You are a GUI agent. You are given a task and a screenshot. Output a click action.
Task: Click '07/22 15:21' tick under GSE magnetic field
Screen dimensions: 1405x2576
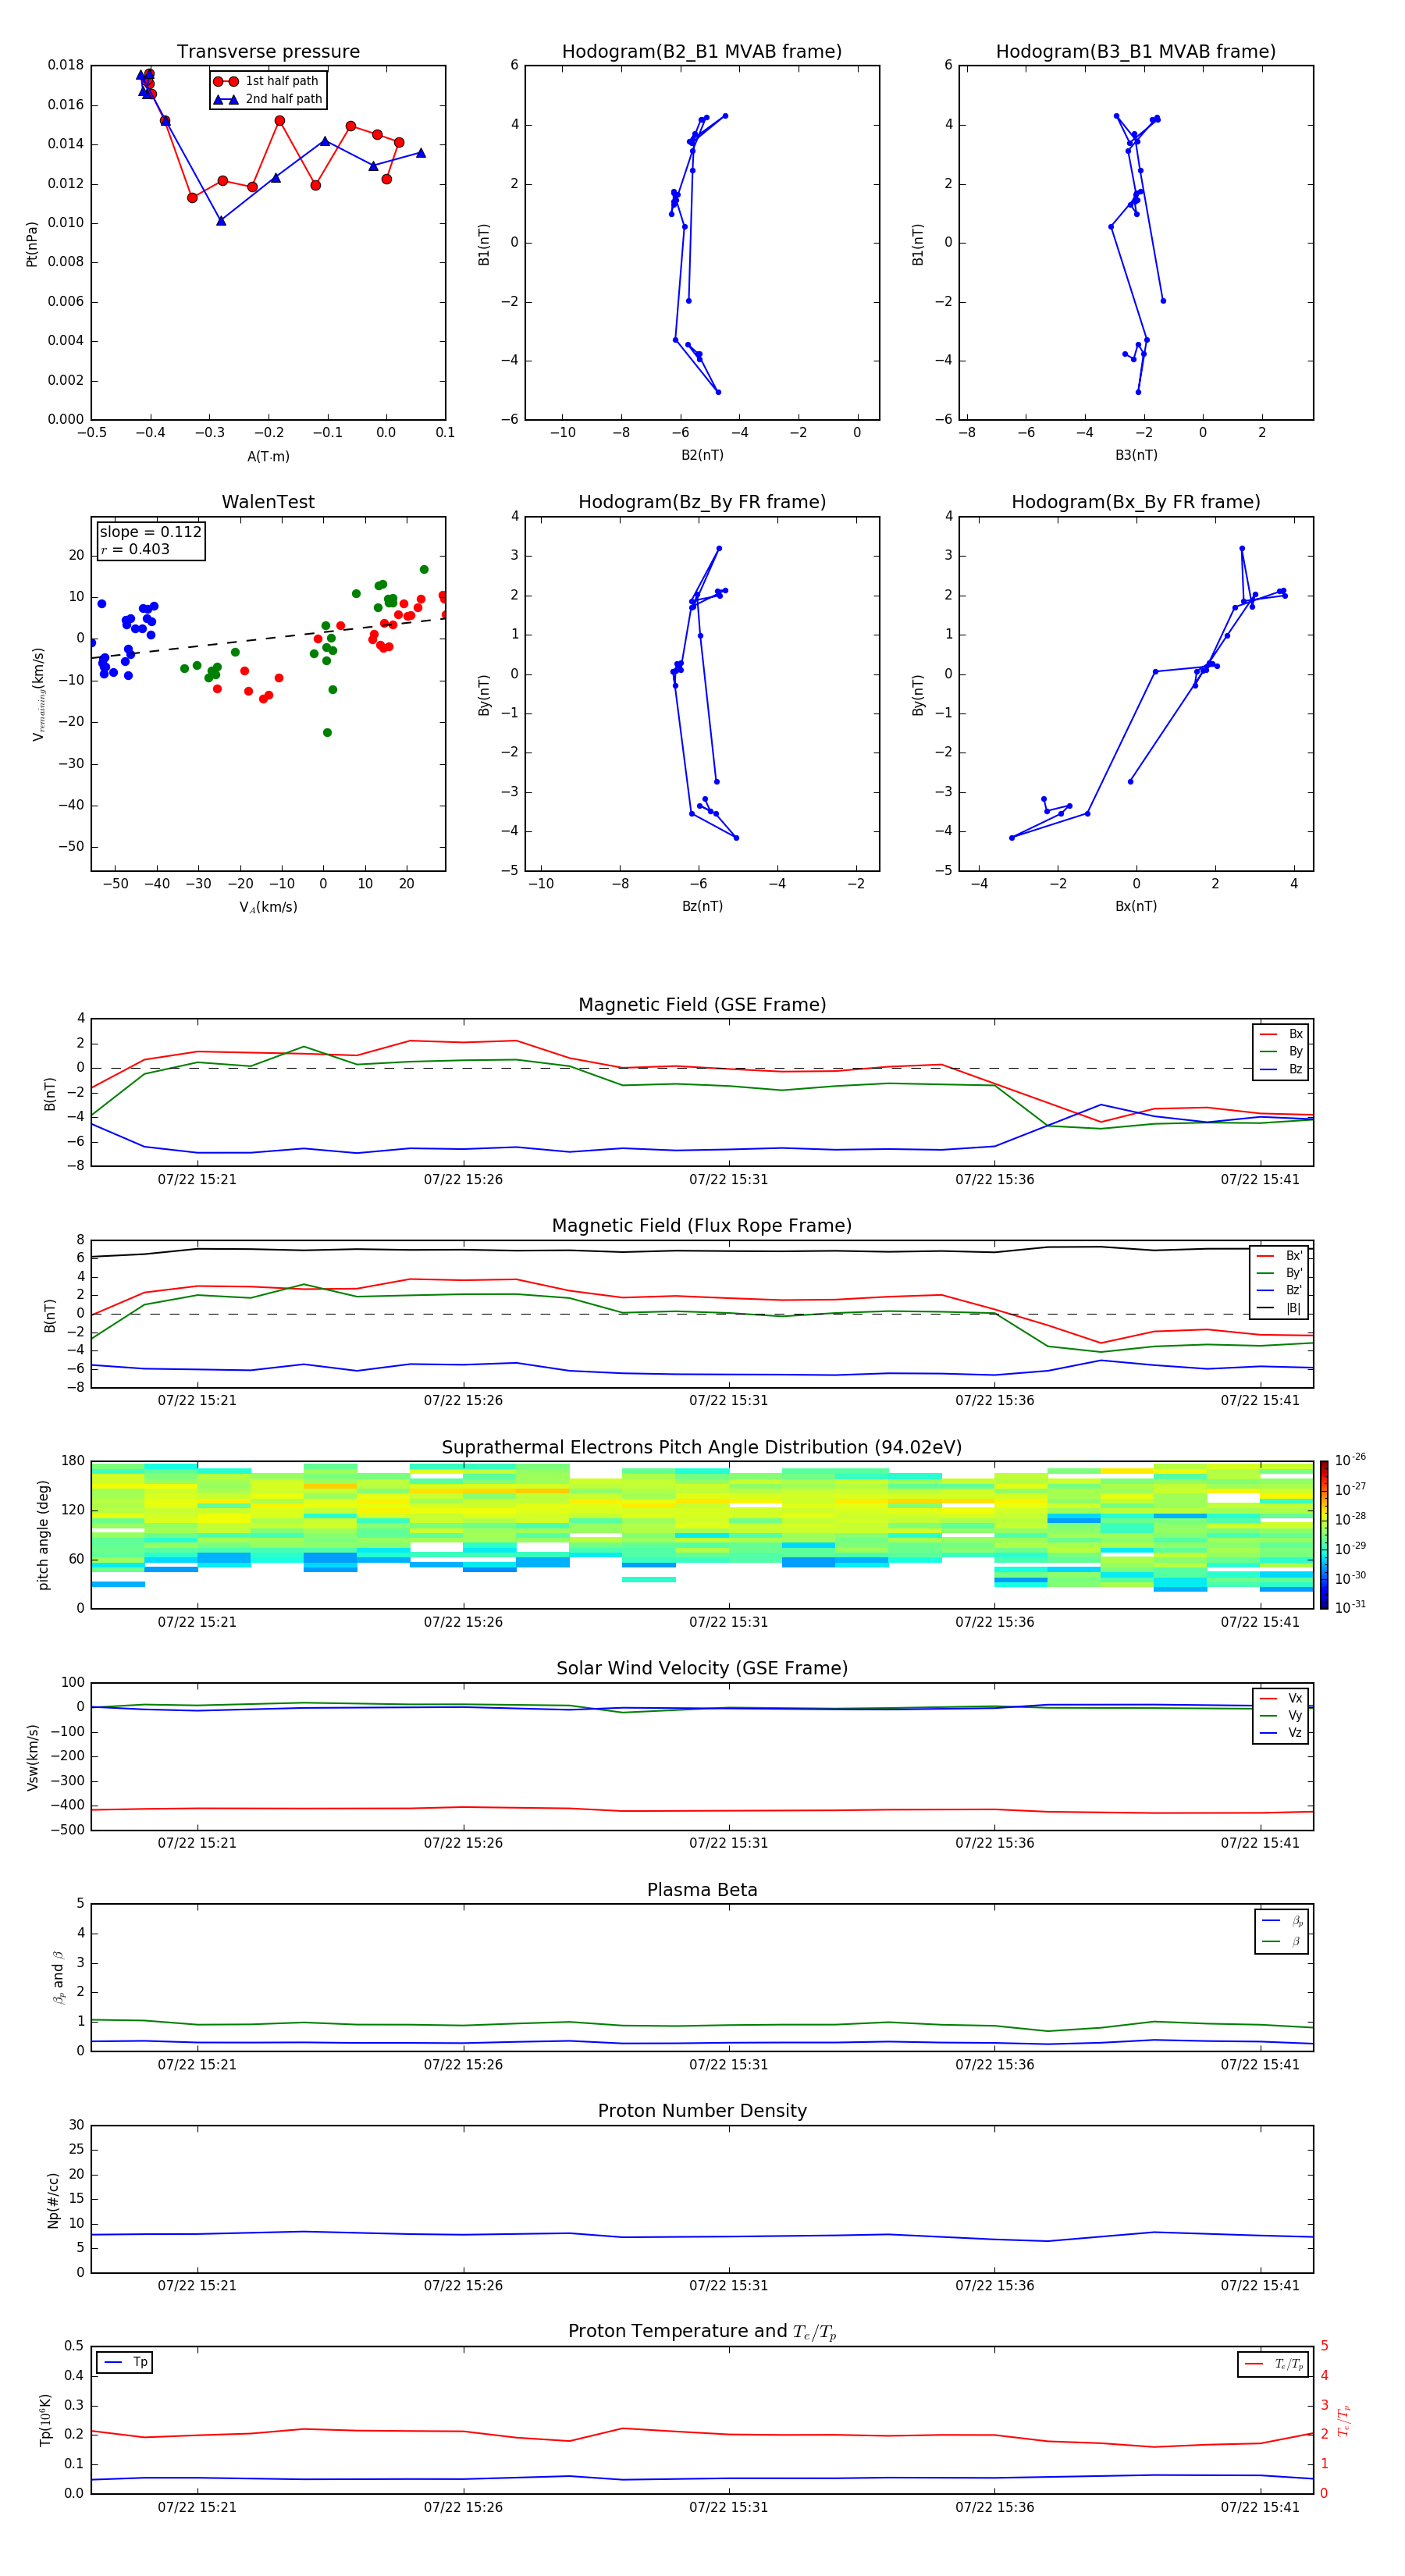coord(197,1180)
